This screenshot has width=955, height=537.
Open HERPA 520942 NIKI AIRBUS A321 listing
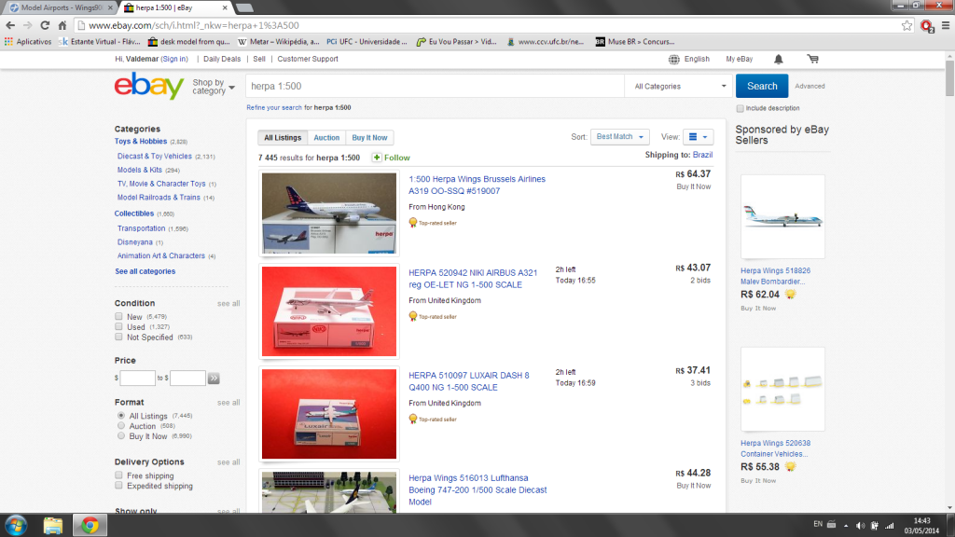click(473, 279)
